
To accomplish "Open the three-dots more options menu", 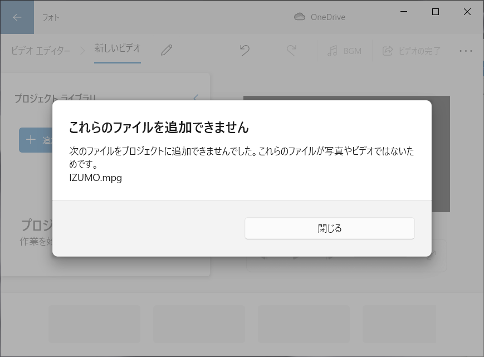I will pos(466,51).
